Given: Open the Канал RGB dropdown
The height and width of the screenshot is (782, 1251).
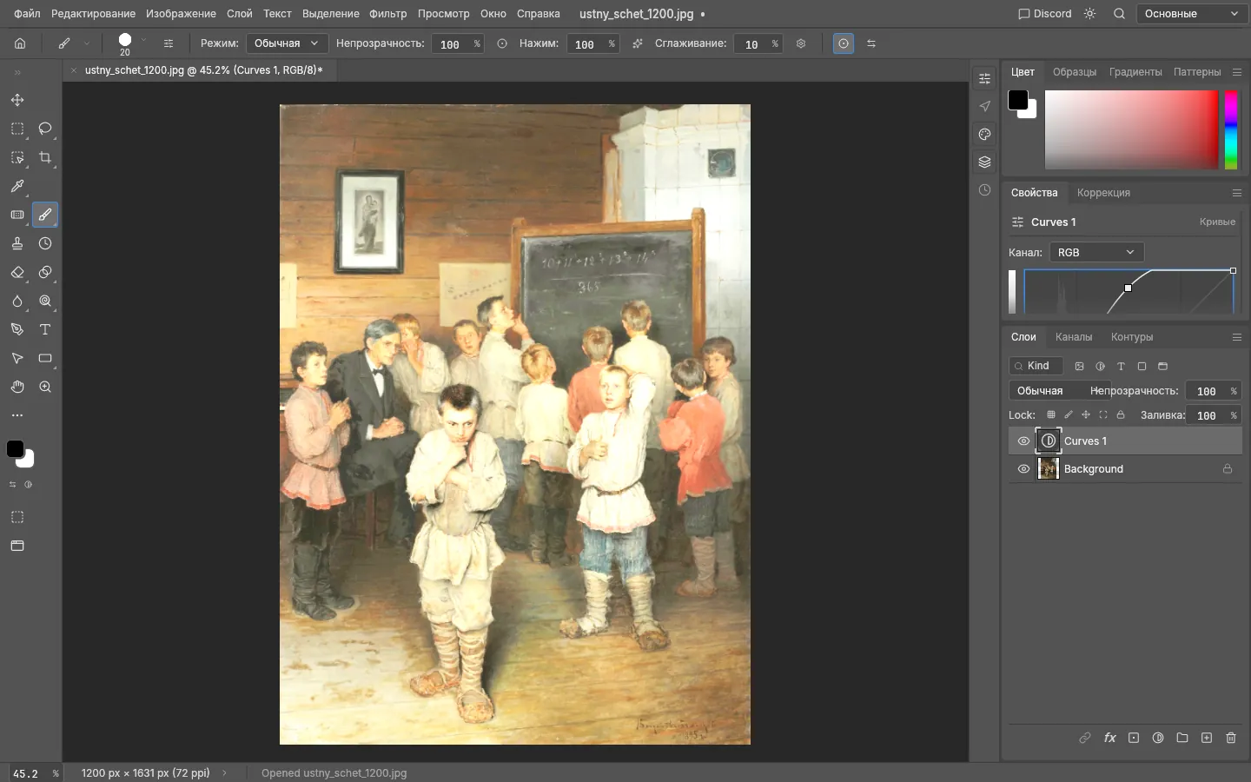Looking at the screenshot, I should 1096,252.
